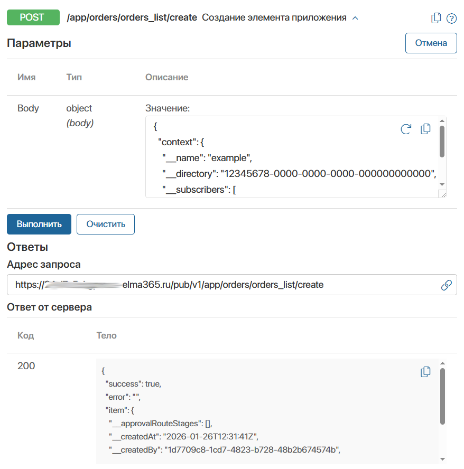Screen dimensions: 464x469
Task: Click the Отмена button
Action: [431, 43]
